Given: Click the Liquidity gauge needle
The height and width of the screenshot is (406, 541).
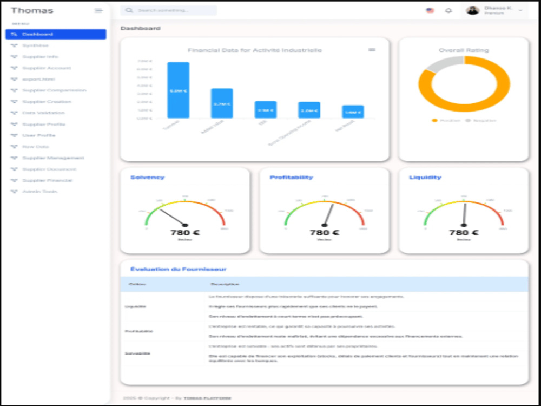Looking at the screenshot, I should pyautogui.click(x=464, y=215).
